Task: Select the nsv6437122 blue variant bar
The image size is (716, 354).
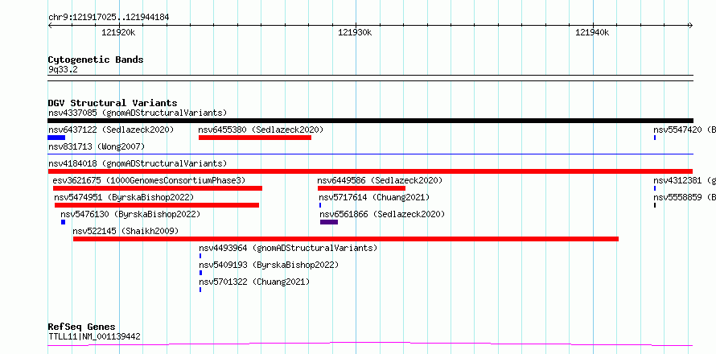Action: pos(56,138)
